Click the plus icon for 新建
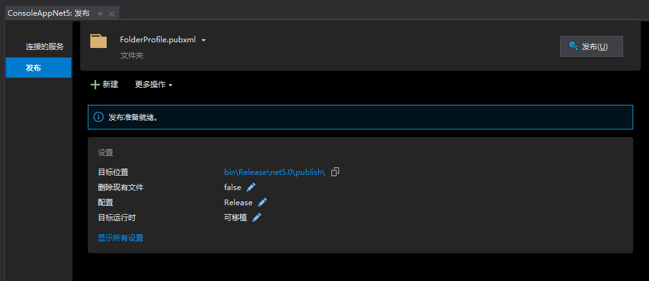 95,85
